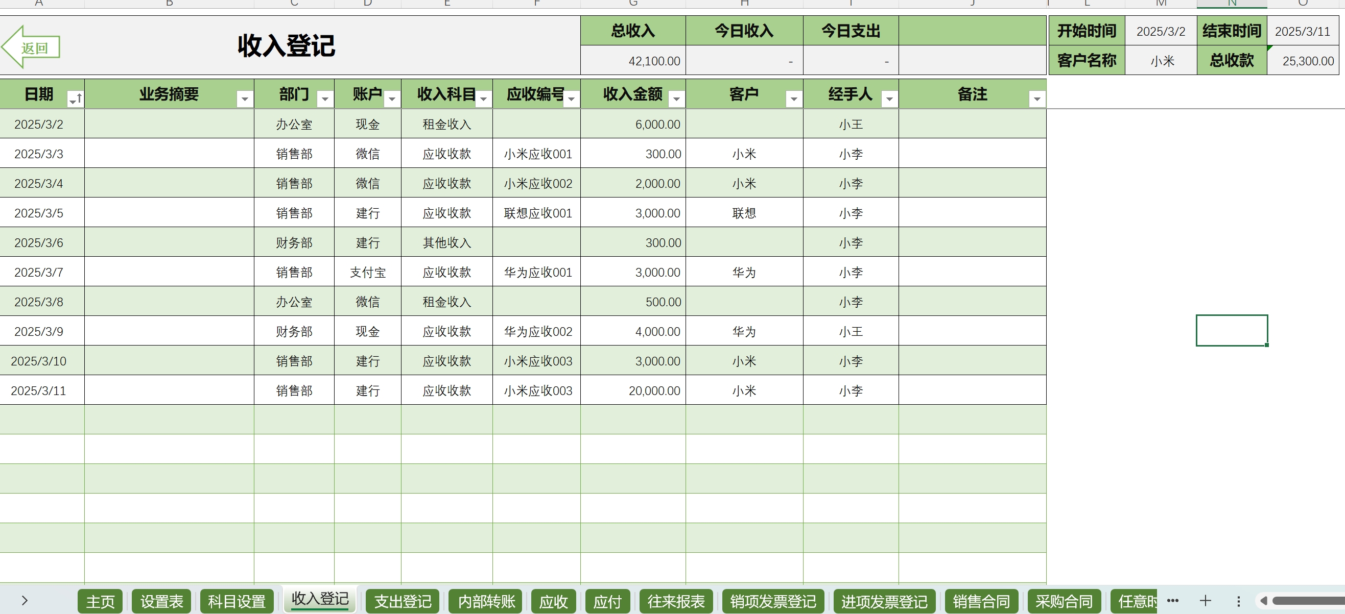
Task: Select column N header
Action: coord(1232,4)
